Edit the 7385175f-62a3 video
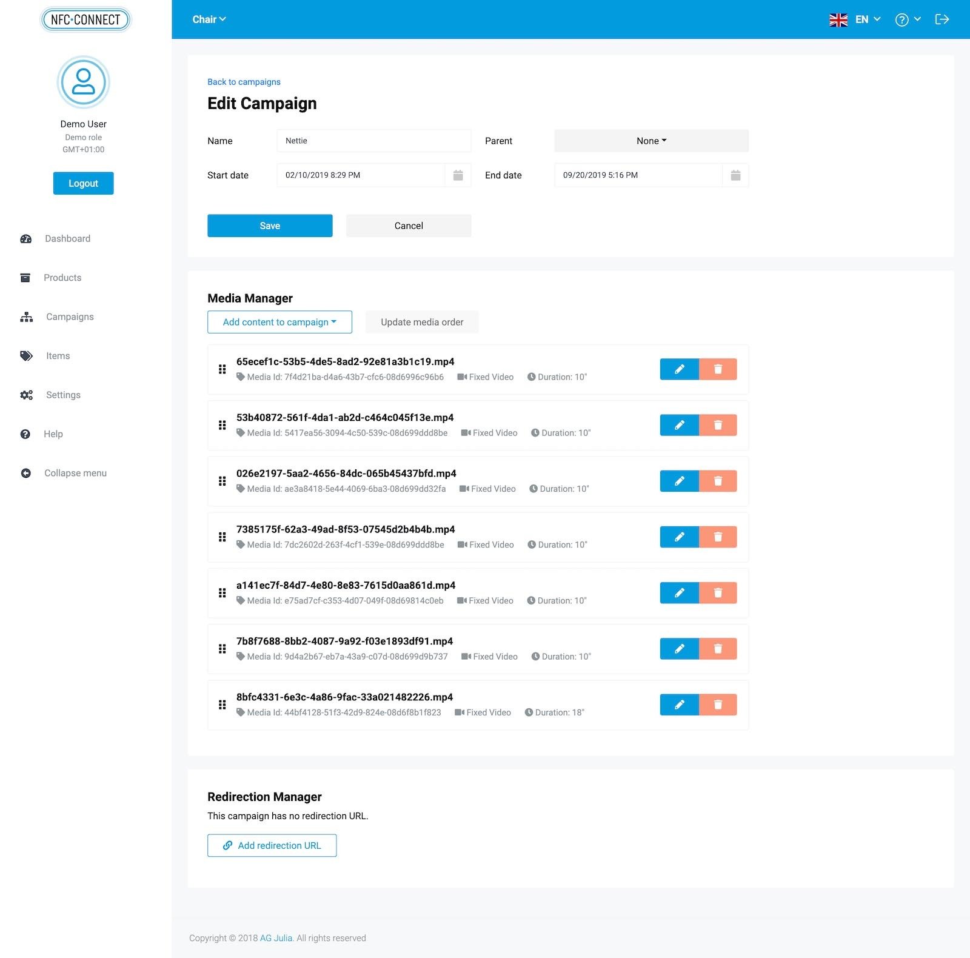This screenshot has height=958, width=970. [x=679, y=537]
